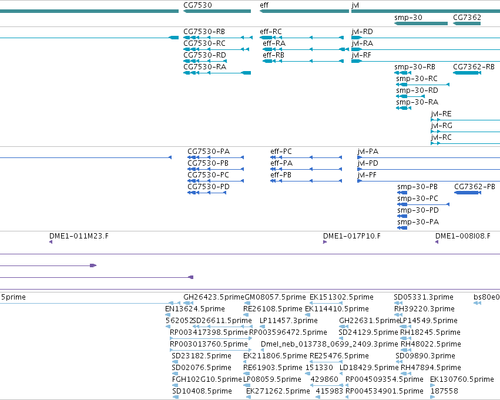Click the smp-30-PA protein label
Screen dimensions: 500x400
tap(418, 222)
